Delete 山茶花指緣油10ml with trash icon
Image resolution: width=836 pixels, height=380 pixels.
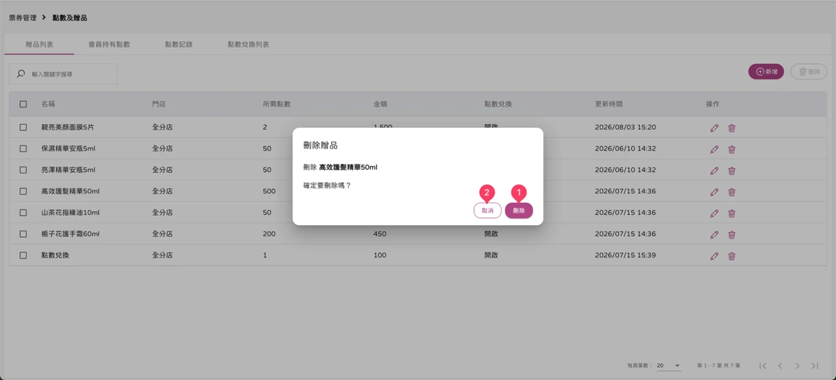(x=731, y=213)
